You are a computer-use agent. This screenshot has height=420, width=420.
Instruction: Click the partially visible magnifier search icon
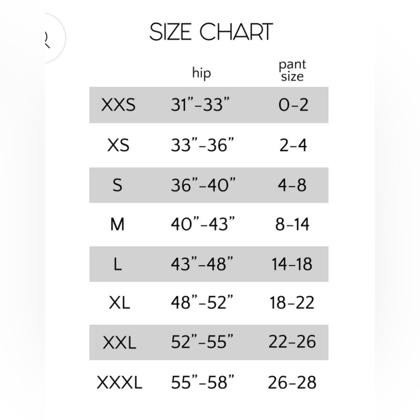point(47,39)
